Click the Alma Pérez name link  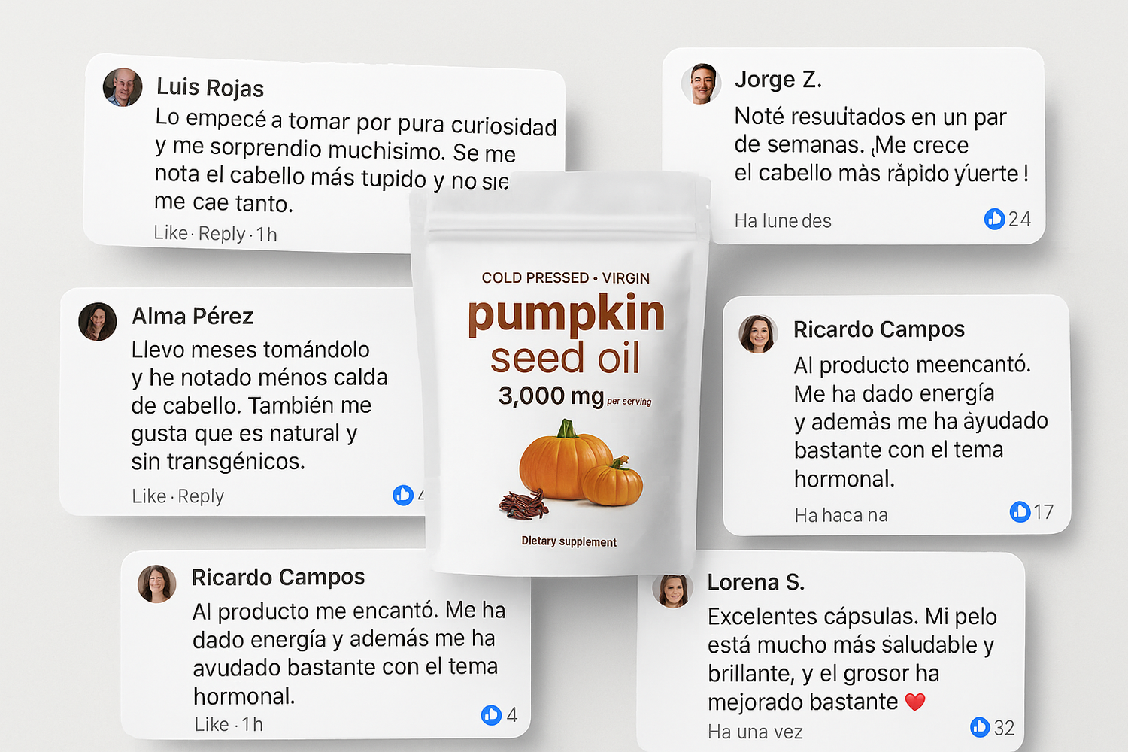point(193,316)
